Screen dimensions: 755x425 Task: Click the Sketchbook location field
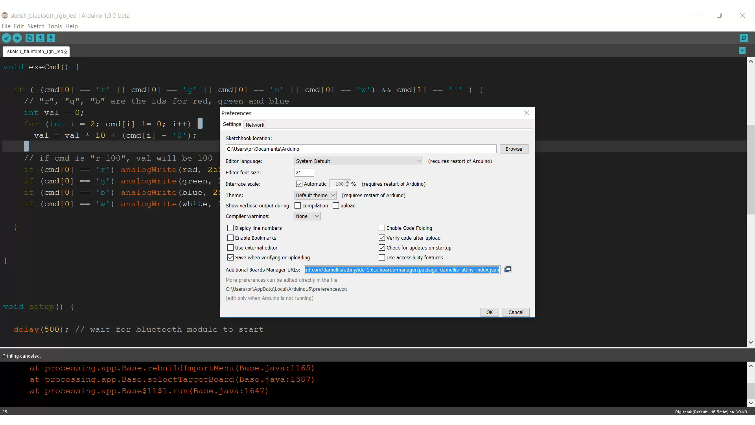(x=361, y=149)
